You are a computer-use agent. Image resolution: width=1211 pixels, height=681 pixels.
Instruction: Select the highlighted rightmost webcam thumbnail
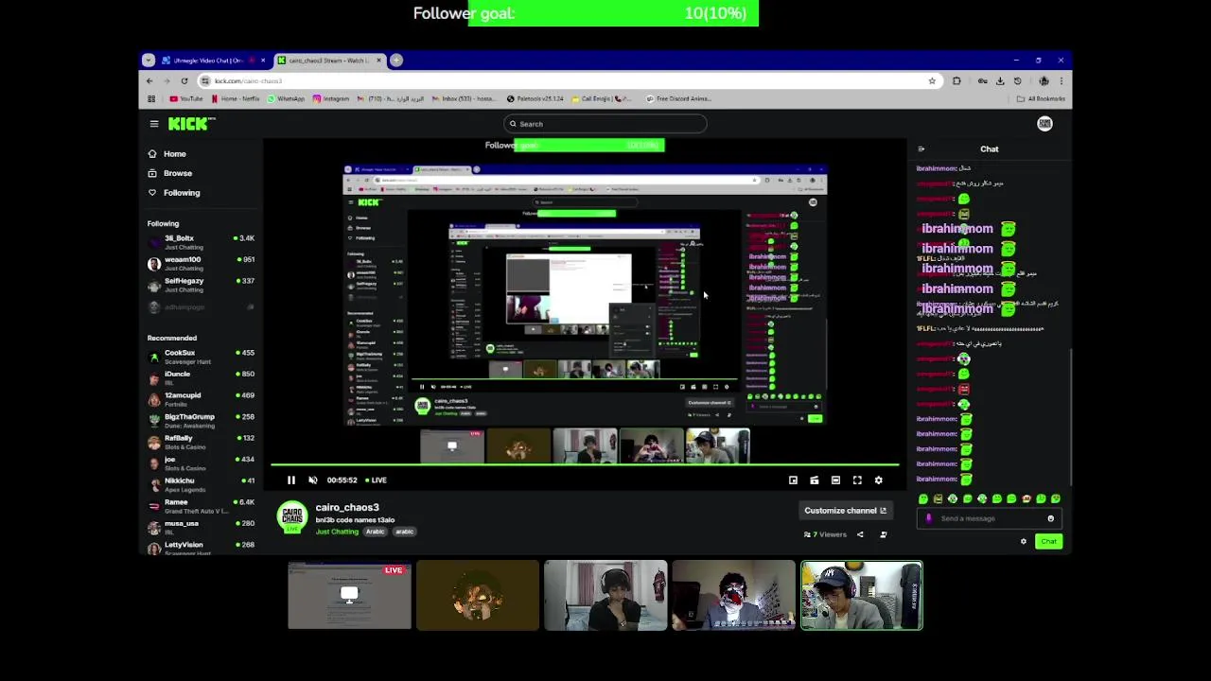tap(861, 596)
